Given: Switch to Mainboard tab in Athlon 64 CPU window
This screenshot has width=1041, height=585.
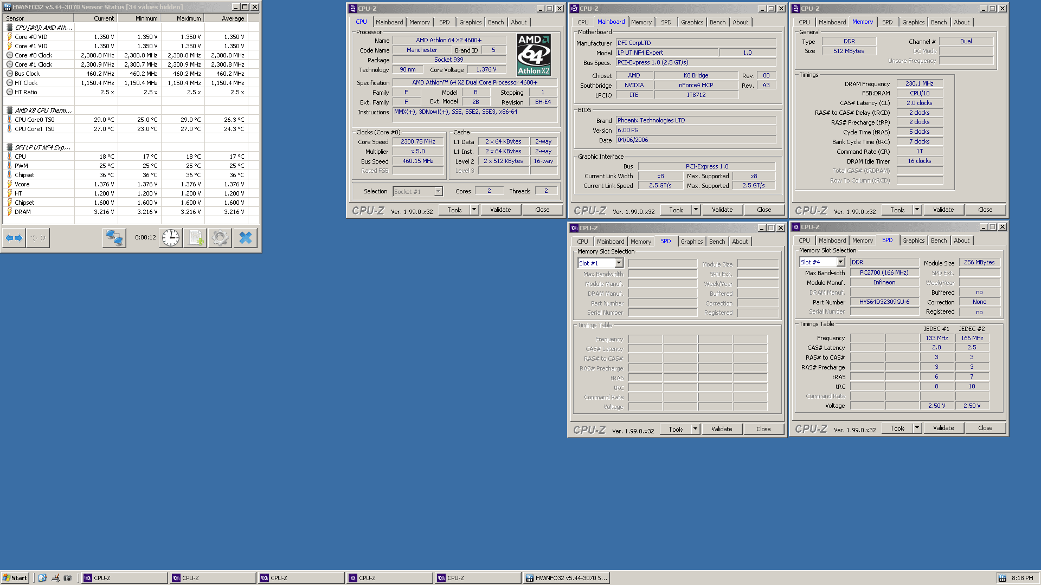Looking at the screenshot, I should [x=389, y=22].
